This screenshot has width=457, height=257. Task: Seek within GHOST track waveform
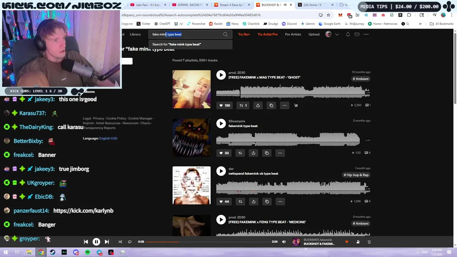(x=293, y=92)
